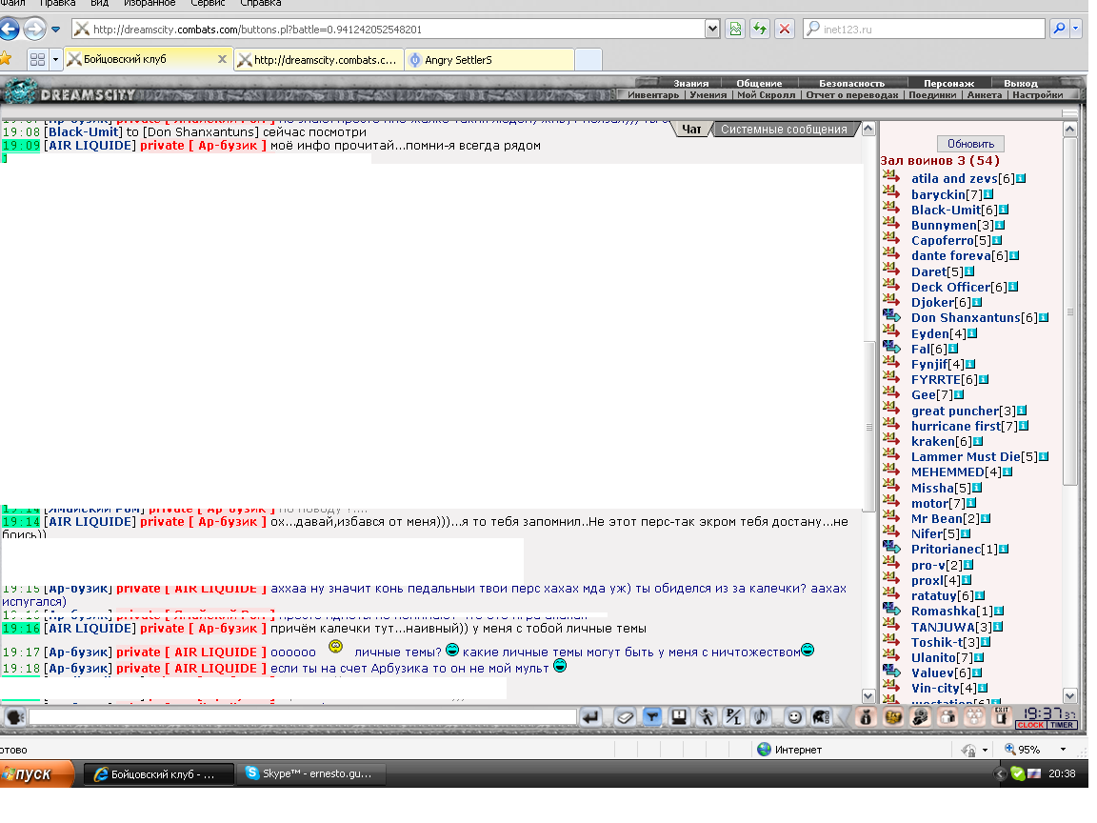This screenshot has width=1097, height=823.
Task: Open Настройки submenu link
Action: (x=1038, y=95)
